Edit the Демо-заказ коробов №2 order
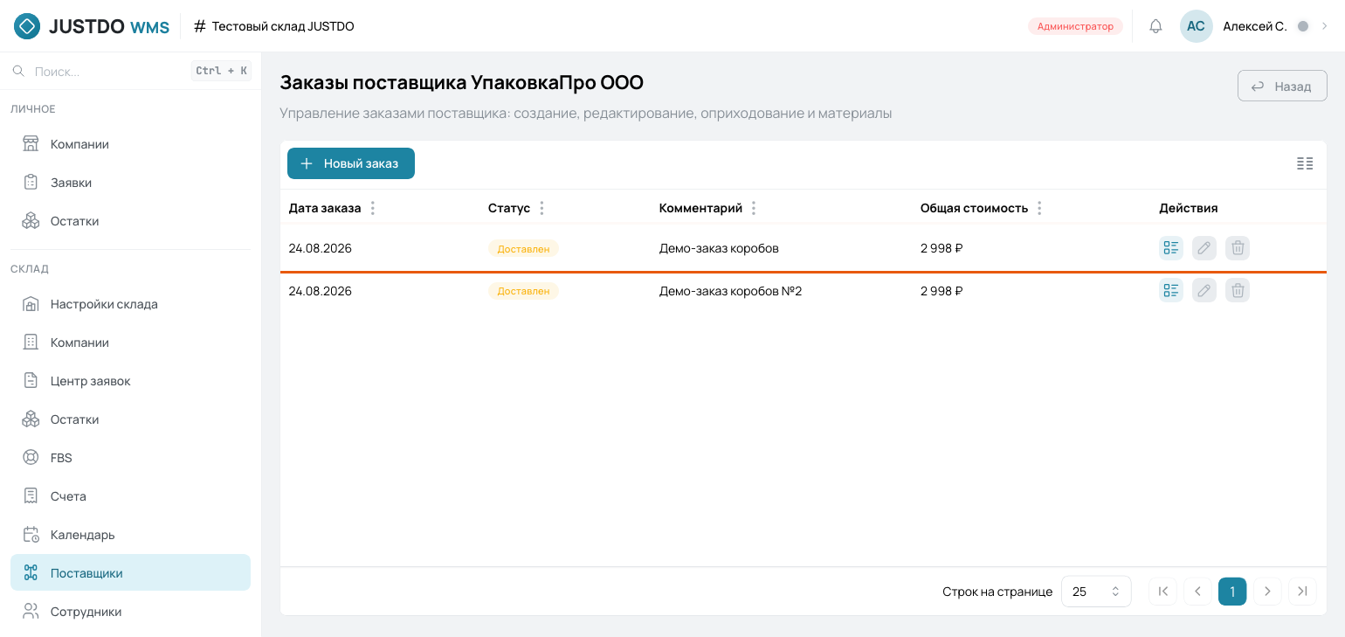The width and height of the screenshot is (1345, 637). [x=1204, y=290]
